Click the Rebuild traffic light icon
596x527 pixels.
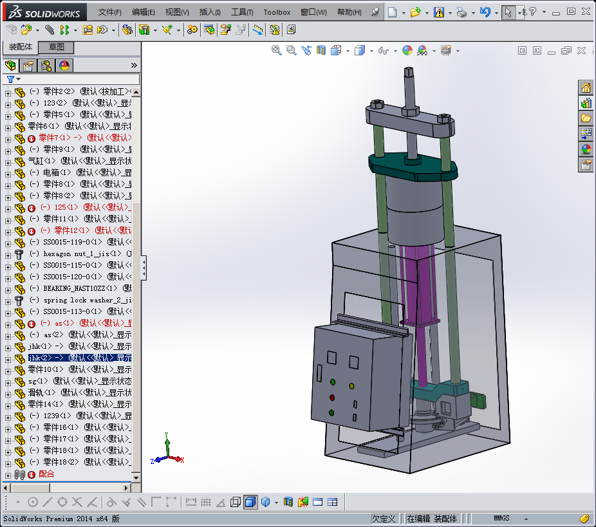coord(439,12)
